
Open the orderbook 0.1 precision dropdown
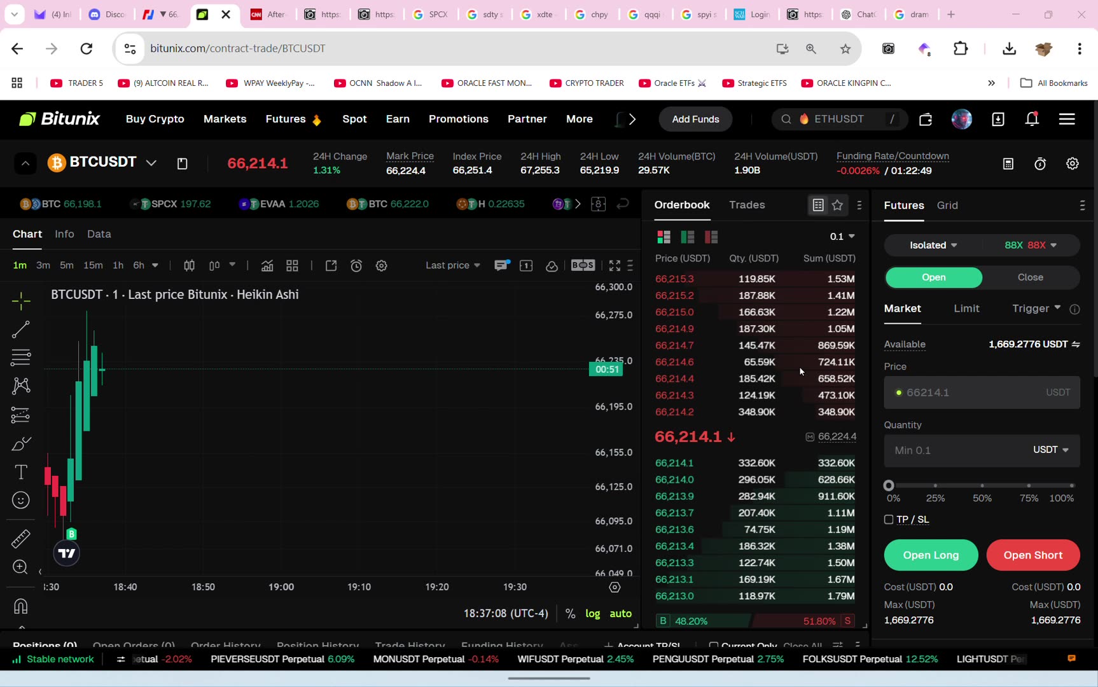pyautogui.click(x=842, y=237)
